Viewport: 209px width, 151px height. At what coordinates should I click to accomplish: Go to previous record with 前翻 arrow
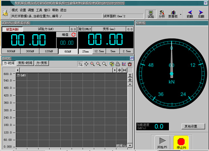click(190, 14)
